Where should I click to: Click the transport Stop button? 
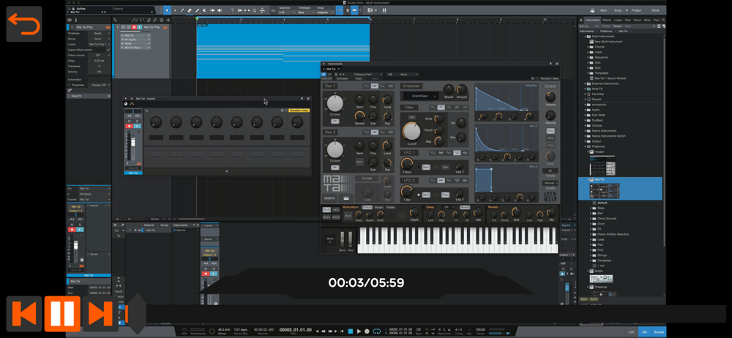click(351, 331)
